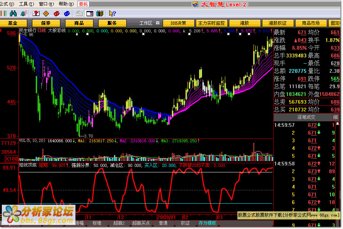
Task: Click the 日线 period label
Action: click(42, 31)
